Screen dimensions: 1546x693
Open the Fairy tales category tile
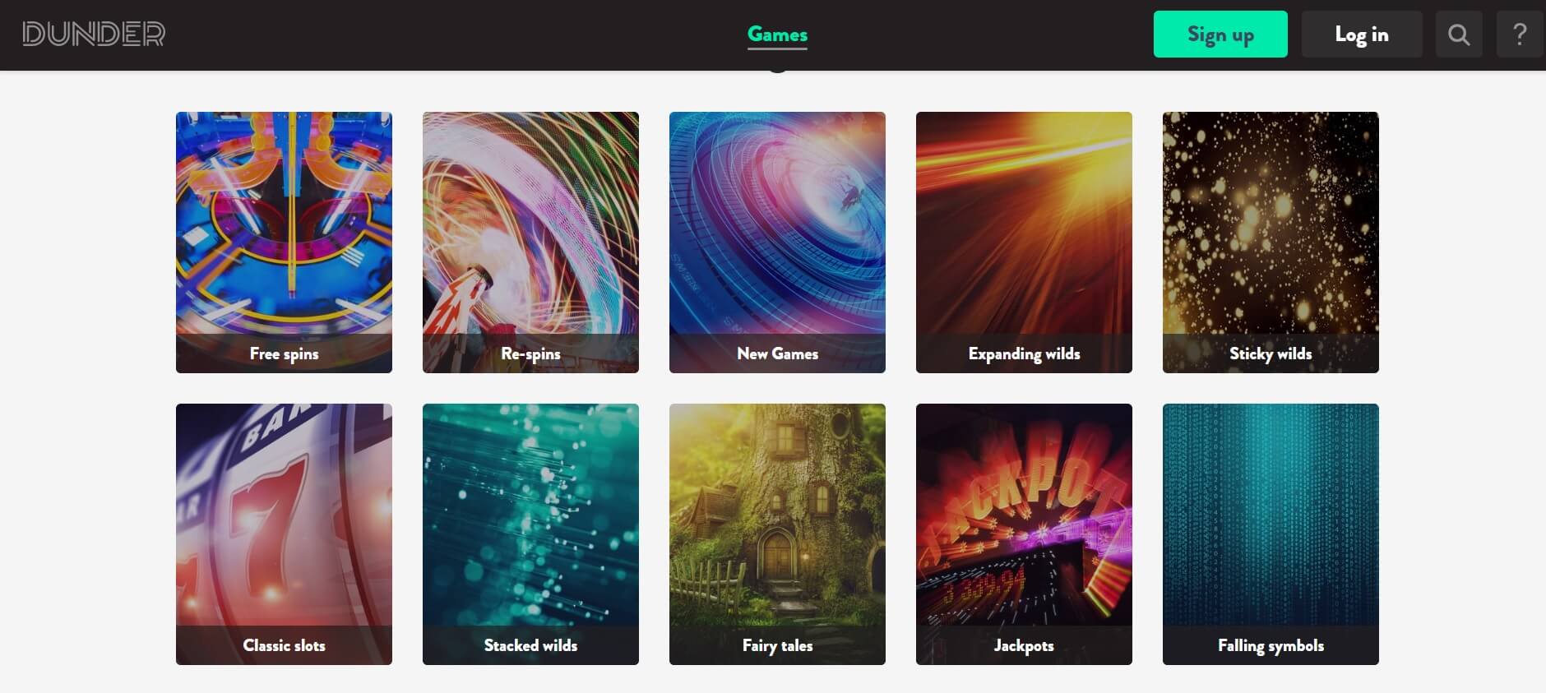coord(777,534)
